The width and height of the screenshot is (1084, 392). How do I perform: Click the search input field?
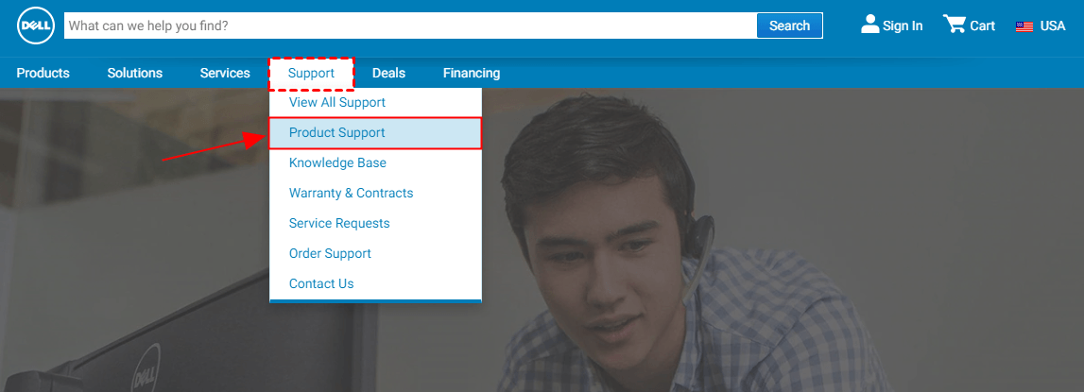[x=410, y=26]
